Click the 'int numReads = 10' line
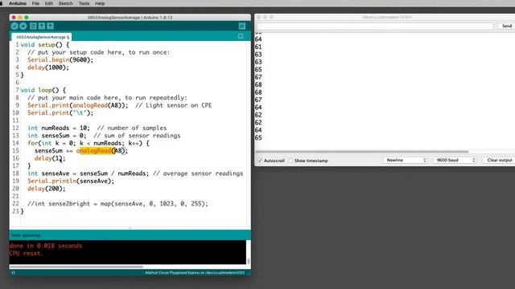515x289 pixels. pyautogui.click(x=97, y=128)
